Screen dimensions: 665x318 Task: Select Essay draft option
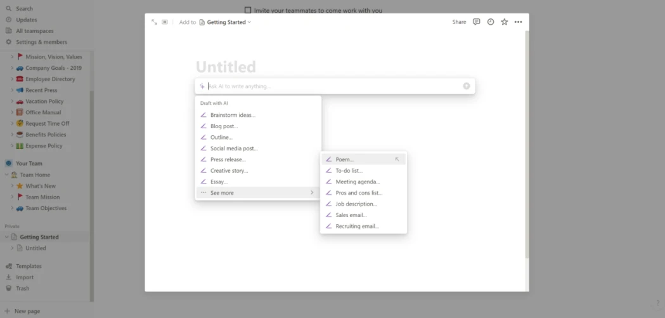coord(258,182)
